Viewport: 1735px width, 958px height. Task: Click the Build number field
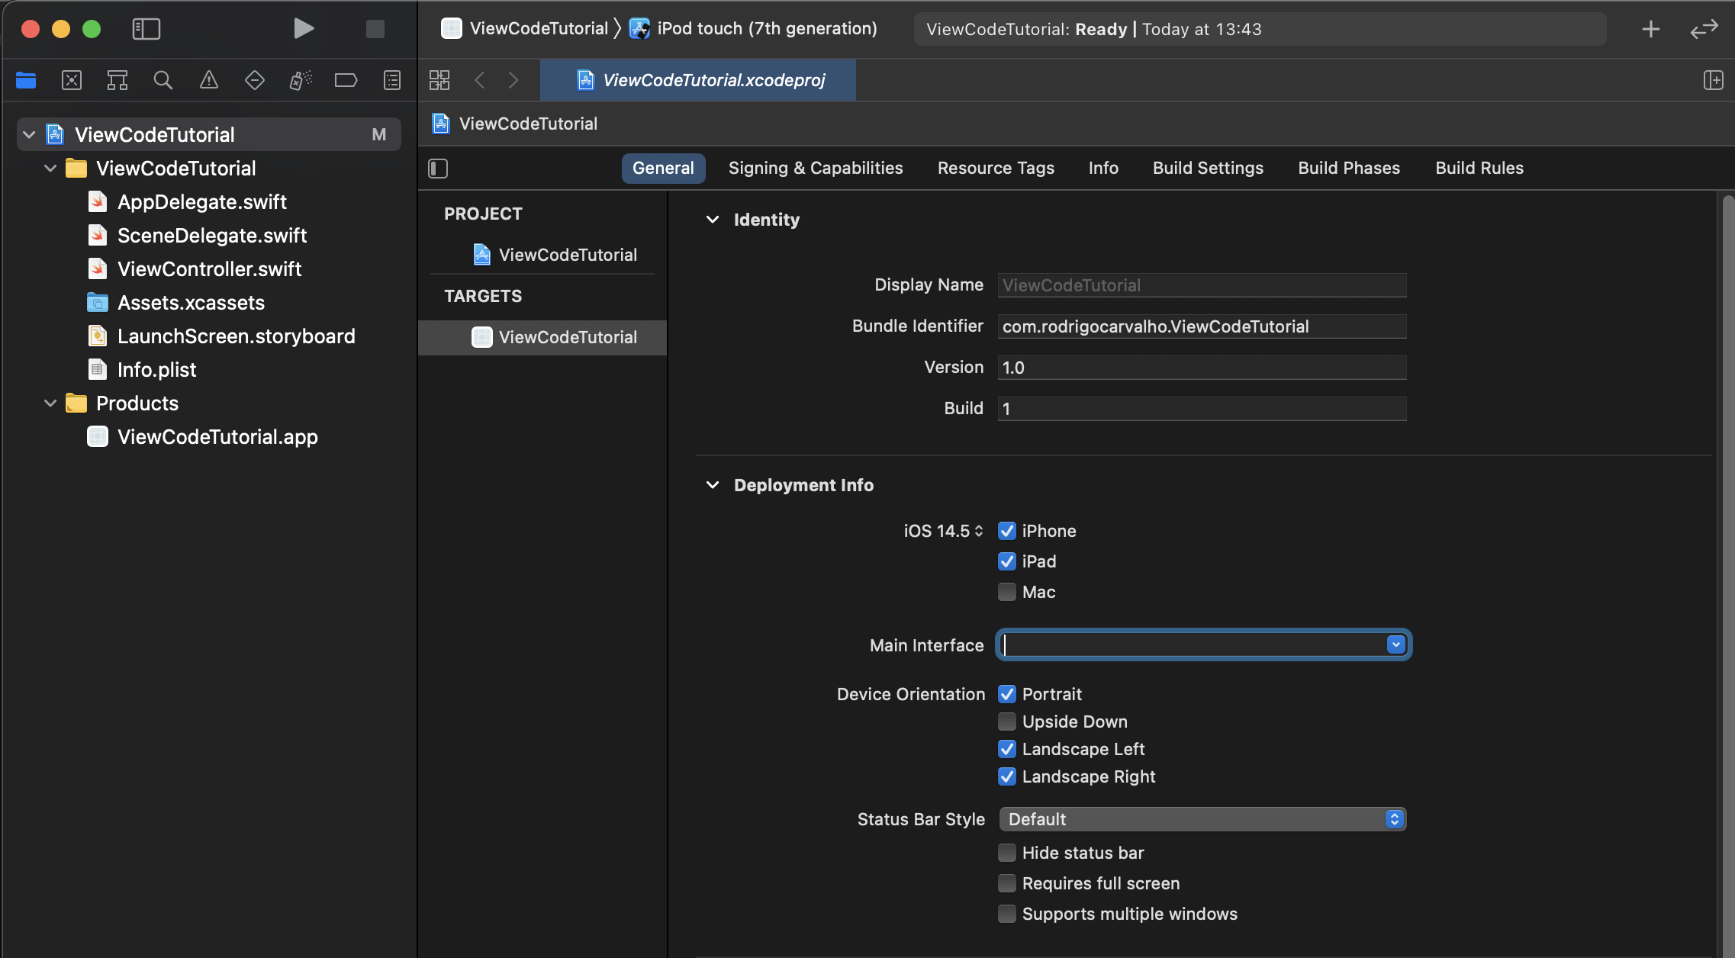[x=1202, y=409]
